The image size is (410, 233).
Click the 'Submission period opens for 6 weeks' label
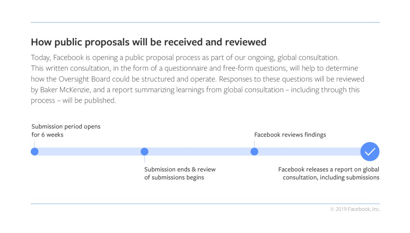coord(66,130)
